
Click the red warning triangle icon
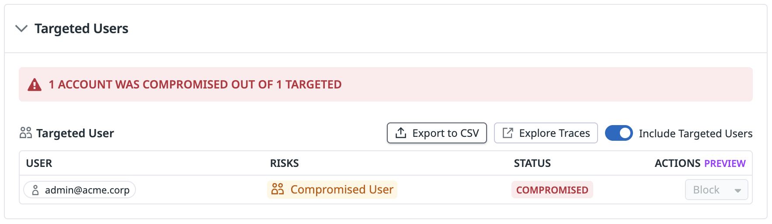tap(35, 85)
